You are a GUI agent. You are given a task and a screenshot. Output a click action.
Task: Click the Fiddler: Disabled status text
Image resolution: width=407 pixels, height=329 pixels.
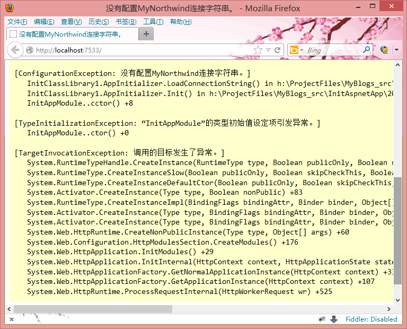(x=371, y=319)
